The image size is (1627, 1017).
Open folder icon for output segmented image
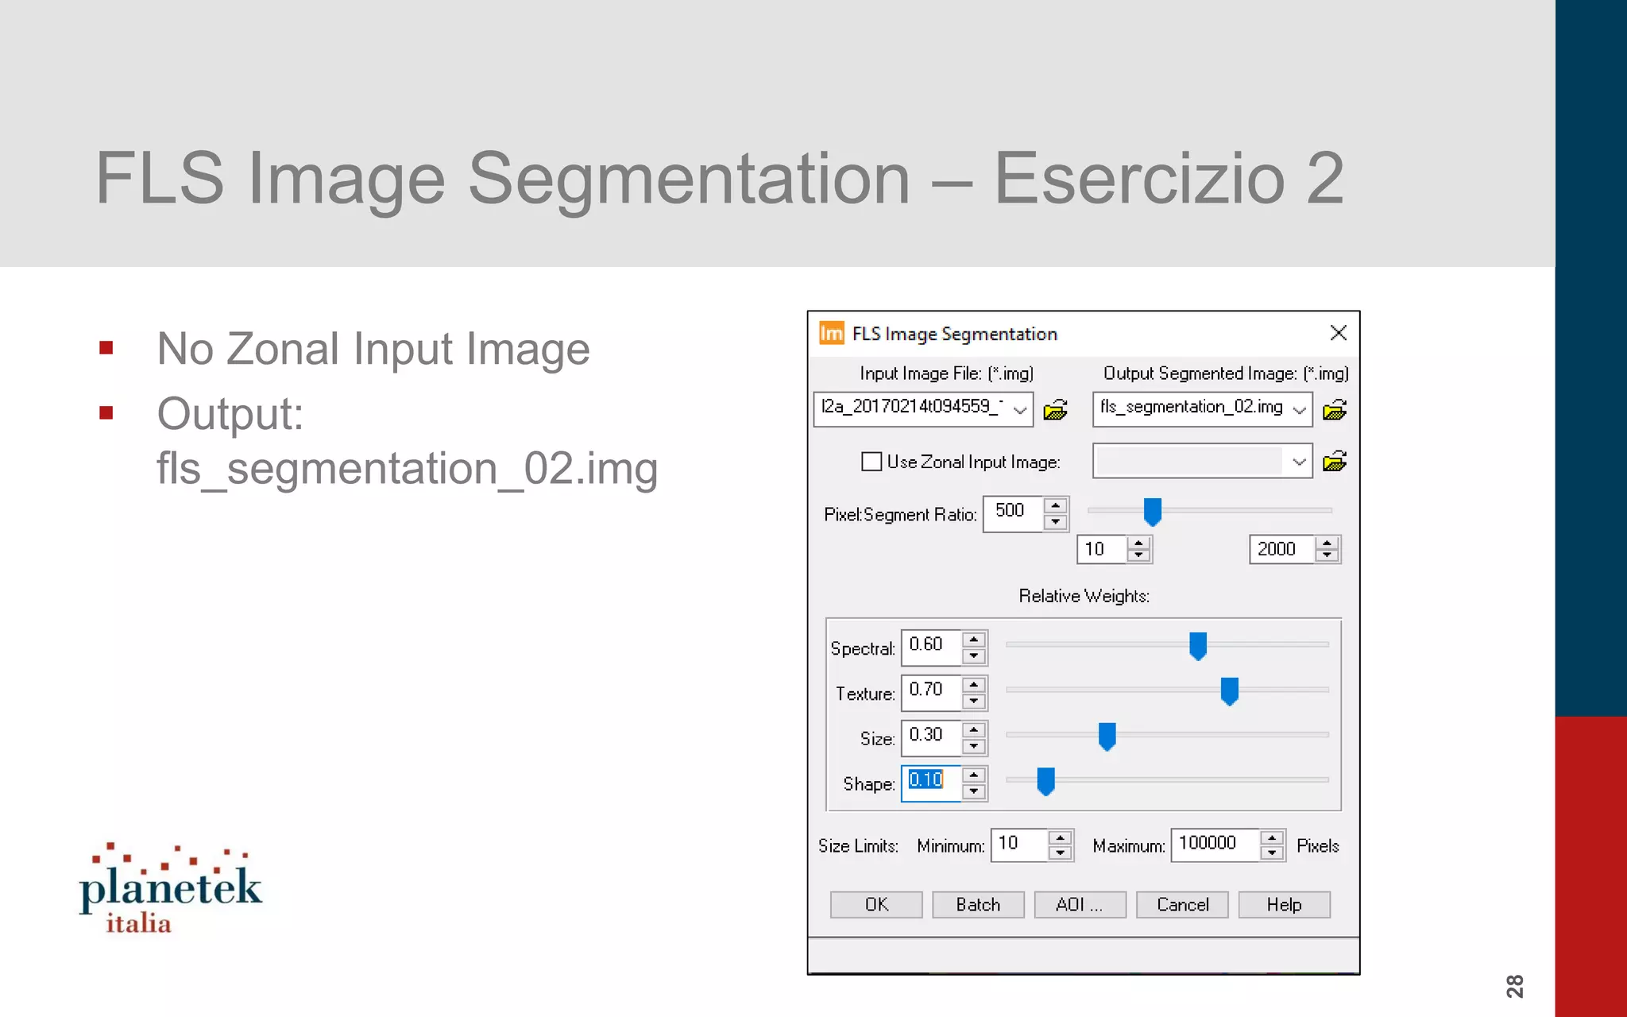(x=1335, y=410)
